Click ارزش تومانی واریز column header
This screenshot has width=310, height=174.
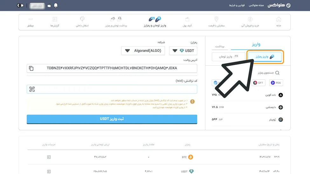pyautogui.click(x=100, y=144)
